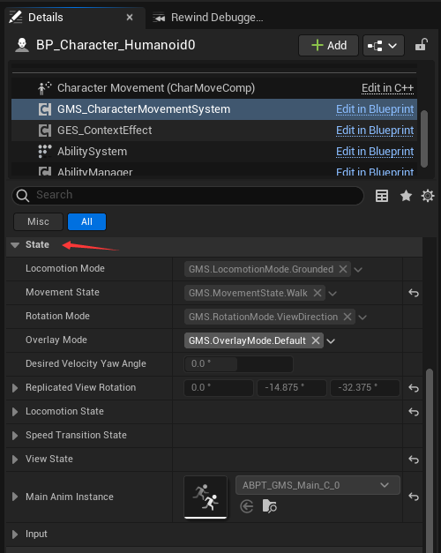Image resolution: width=441 pixels, height=553 pixels.
Task: Clear the GMS.OverlayMode.Default tag
Action: tap(316, 340)
